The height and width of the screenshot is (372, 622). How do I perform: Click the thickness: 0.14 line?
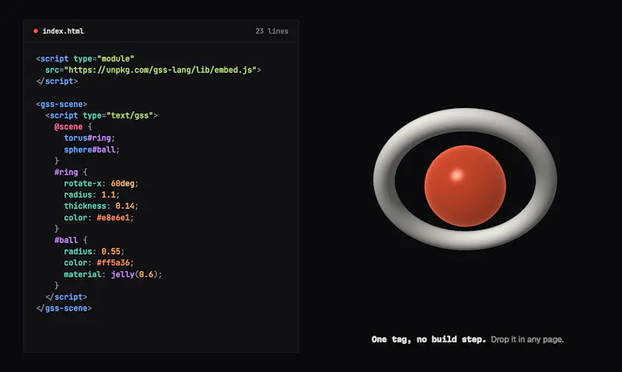tap(101, 206)
